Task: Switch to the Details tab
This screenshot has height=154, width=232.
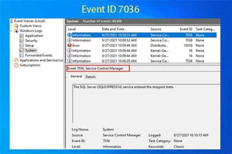Action: [91, 77]
